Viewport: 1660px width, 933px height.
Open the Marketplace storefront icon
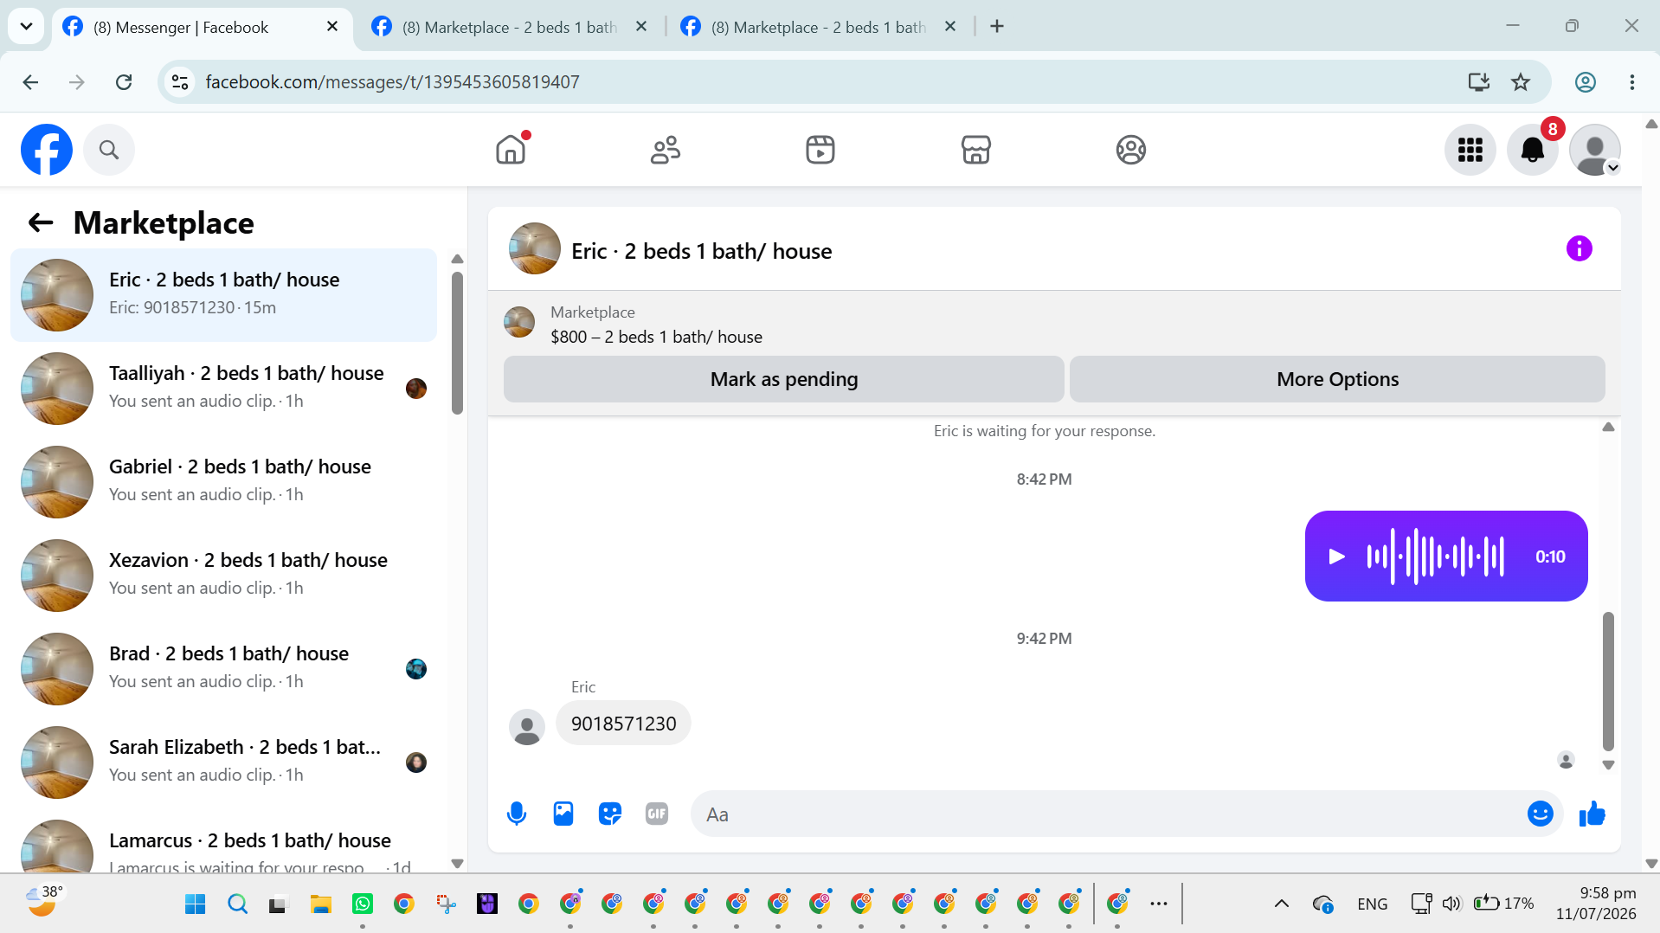tap(975, 150)
